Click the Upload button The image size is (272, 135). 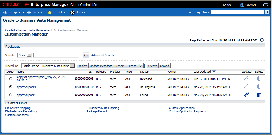pos(165,66)
